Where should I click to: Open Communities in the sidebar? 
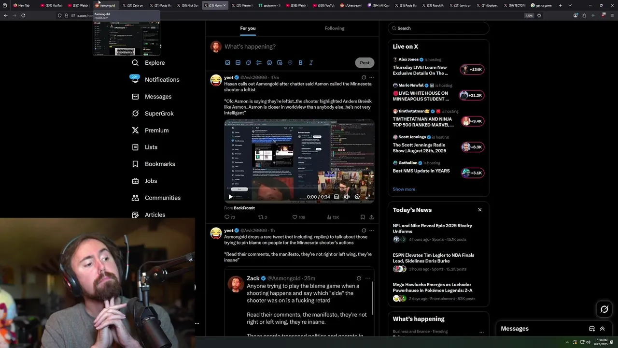coord(156,198)
